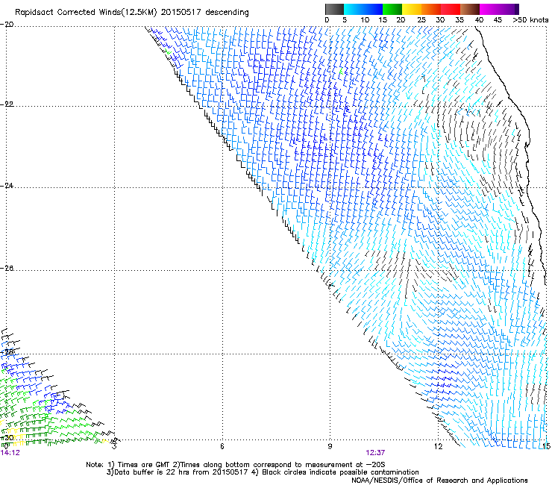Click the '-26' latitude axis label

click(7, 269)
